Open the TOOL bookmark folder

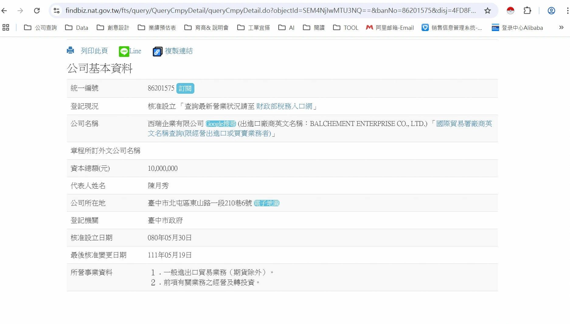click(346, 28)
